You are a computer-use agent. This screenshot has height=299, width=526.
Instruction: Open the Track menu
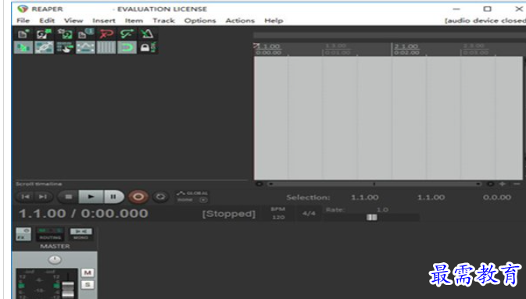tap(163, 20)
